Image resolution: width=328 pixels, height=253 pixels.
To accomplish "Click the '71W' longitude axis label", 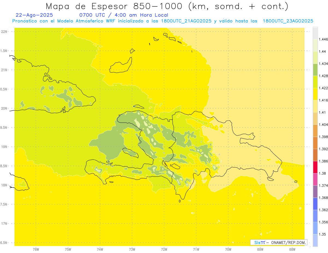I will coord(196,249).
